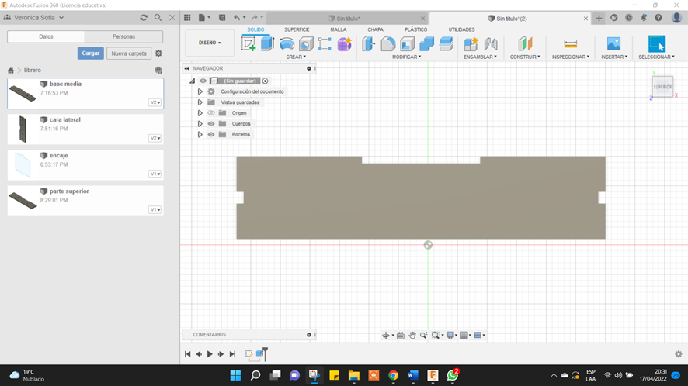Open version dropdown V2 for base media
Screen dimensions: 688x386
[155, 102]
